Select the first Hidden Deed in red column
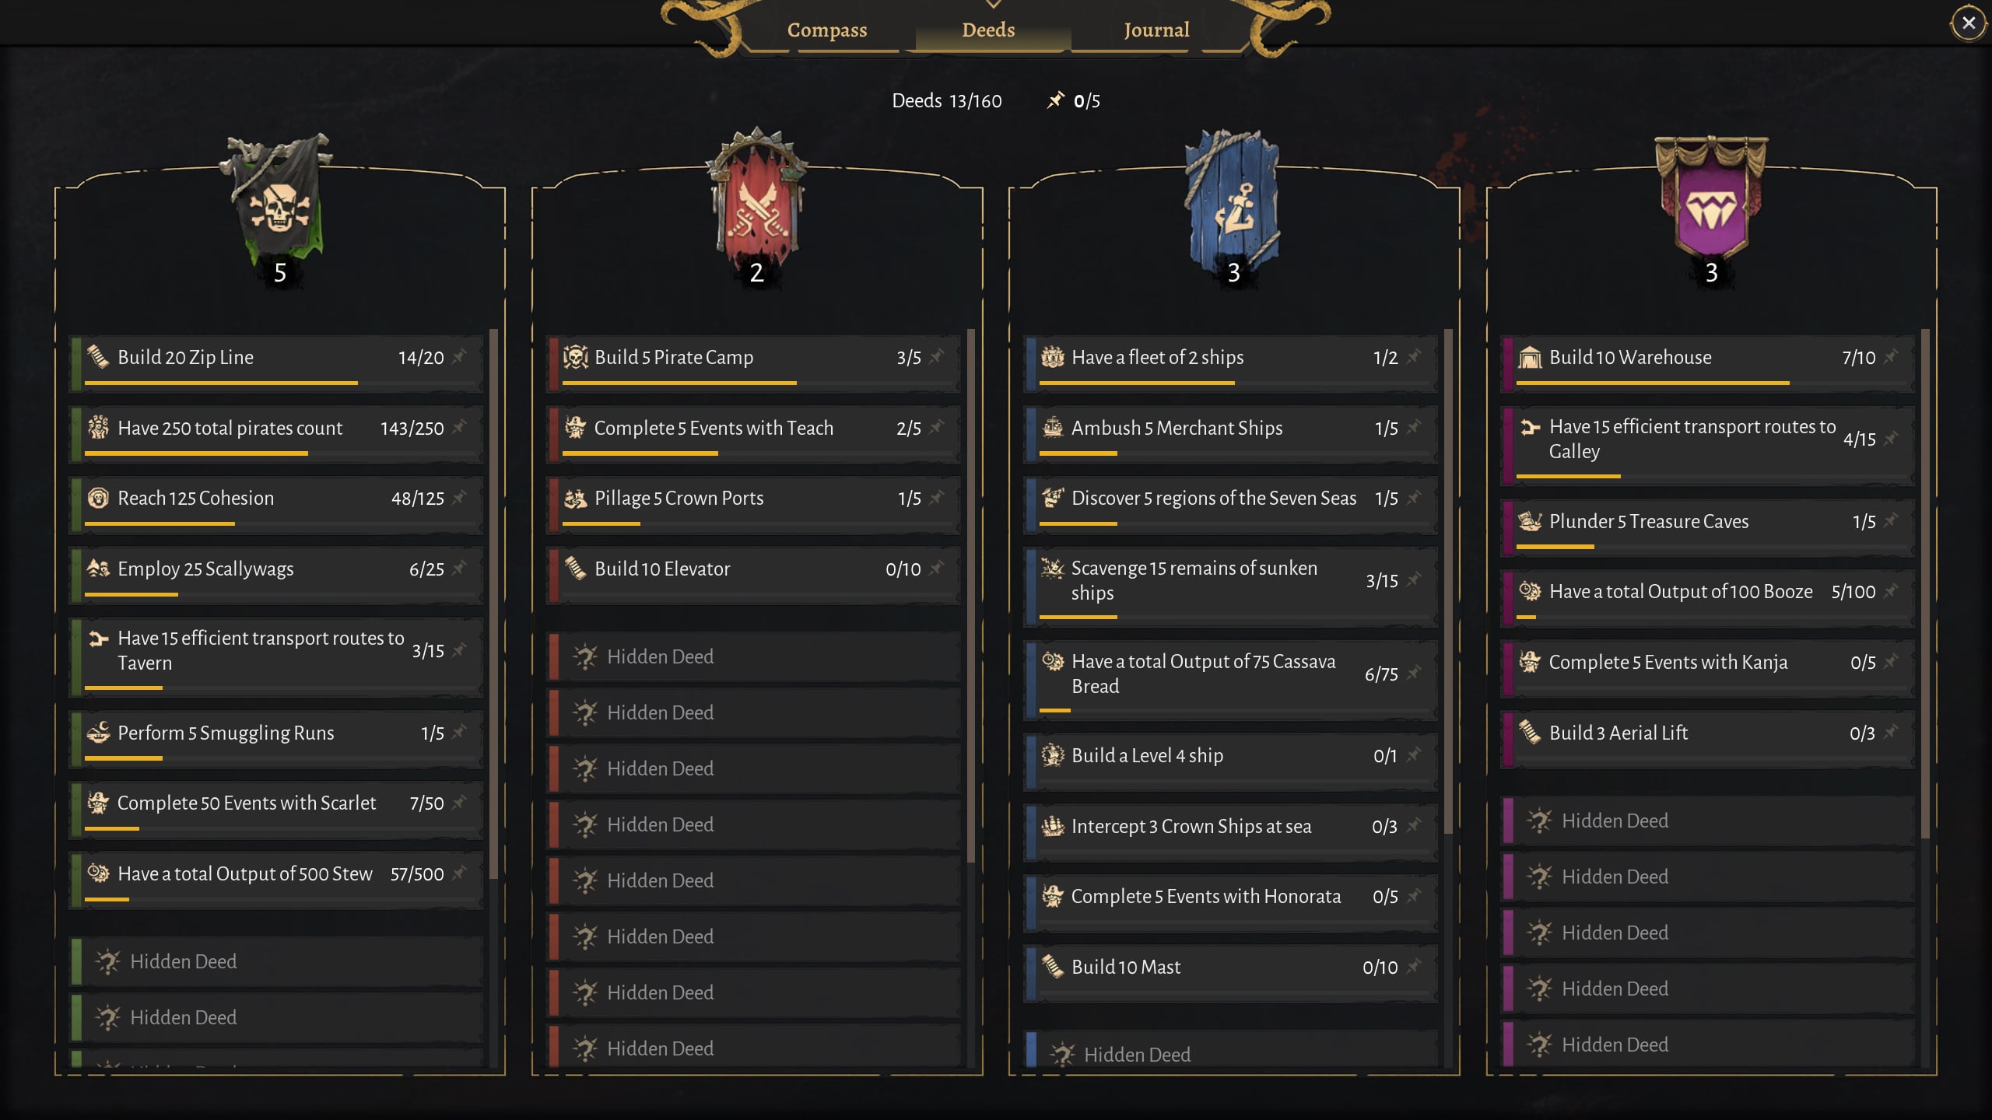This screenshot has width=1992, height=1120. point(753,656)
